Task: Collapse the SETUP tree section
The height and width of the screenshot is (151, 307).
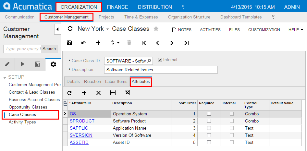Action: (x=5, y=77)
